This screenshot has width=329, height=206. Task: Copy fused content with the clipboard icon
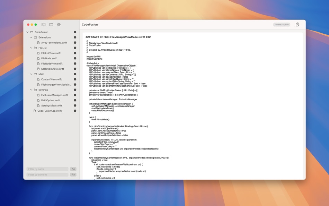pos(297,25)
